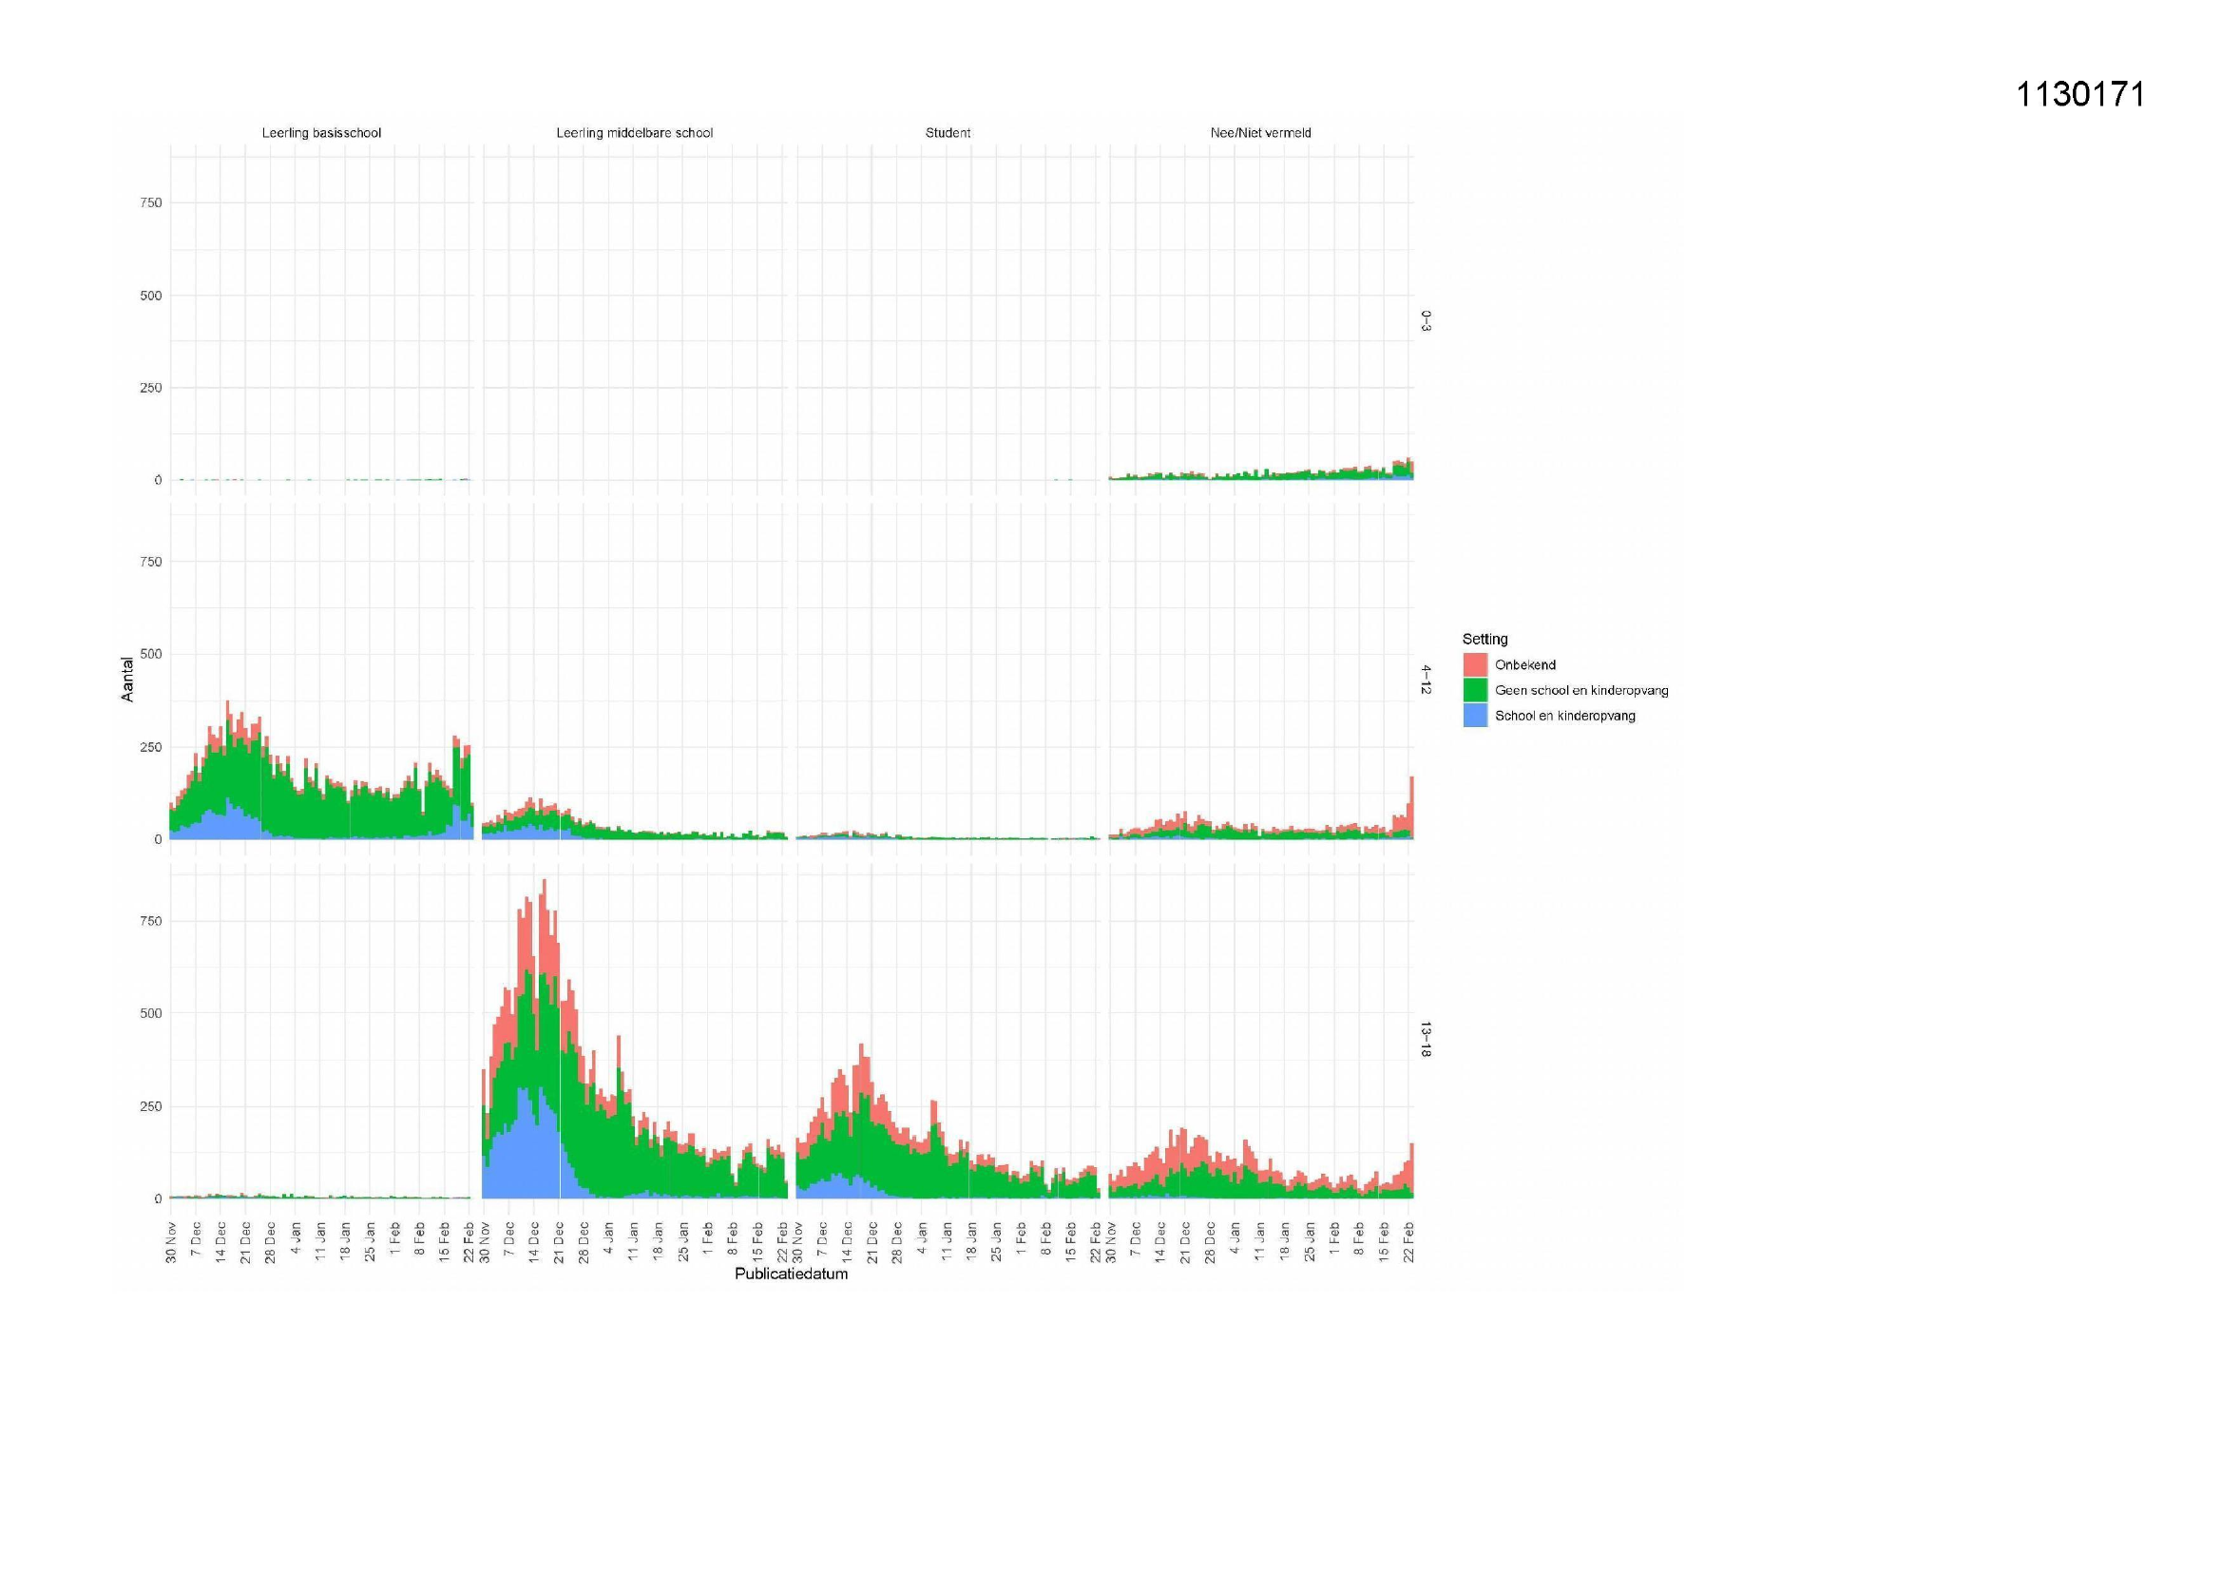Click the Onbekend legend label
Image resolution: width=2222 pixels, height=1572 pixels.
(1525, 665)
